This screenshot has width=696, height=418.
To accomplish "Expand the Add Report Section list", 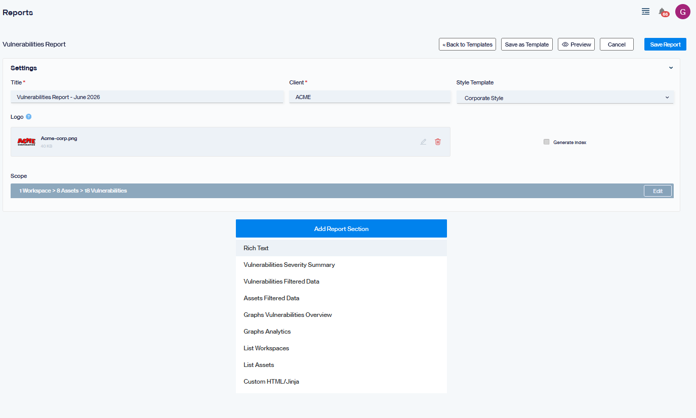I will click(x=341, y=228).
